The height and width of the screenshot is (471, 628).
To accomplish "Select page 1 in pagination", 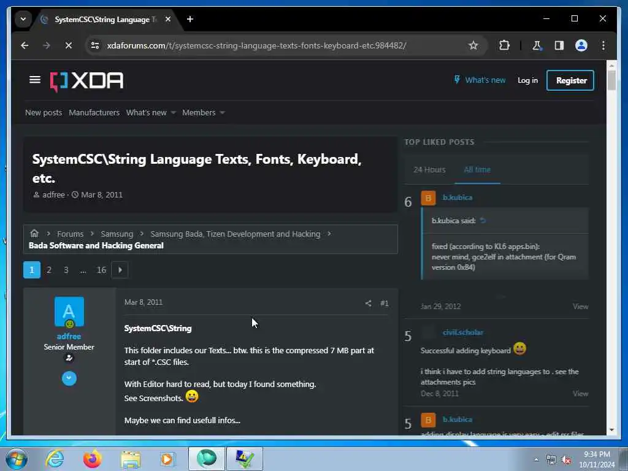I will [x=32, y=270].
